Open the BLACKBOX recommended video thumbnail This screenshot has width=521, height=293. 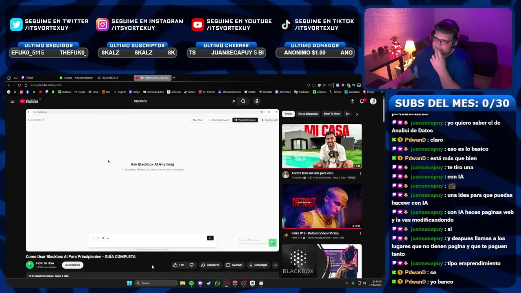[322, 261]
